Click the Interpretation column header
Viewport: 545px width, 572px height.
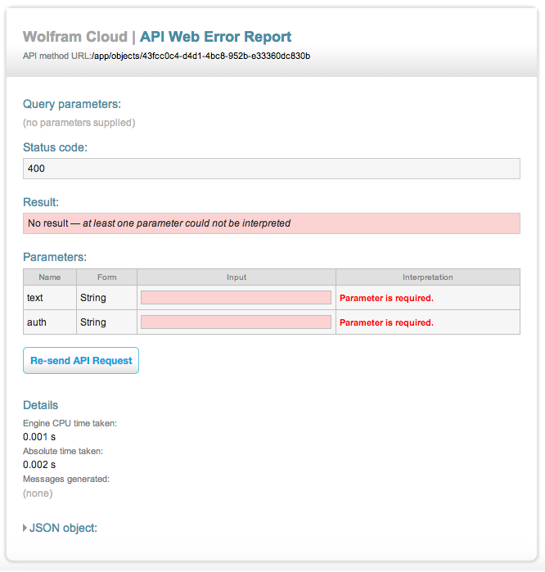click(x=428, y=277)
